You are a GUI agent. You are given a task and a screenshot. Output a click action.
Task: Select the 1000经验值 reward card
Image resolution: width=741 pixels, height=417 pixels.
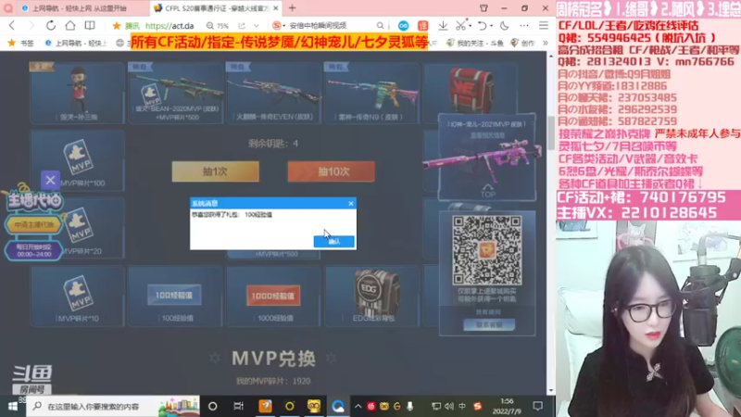[x=273, y=297]
